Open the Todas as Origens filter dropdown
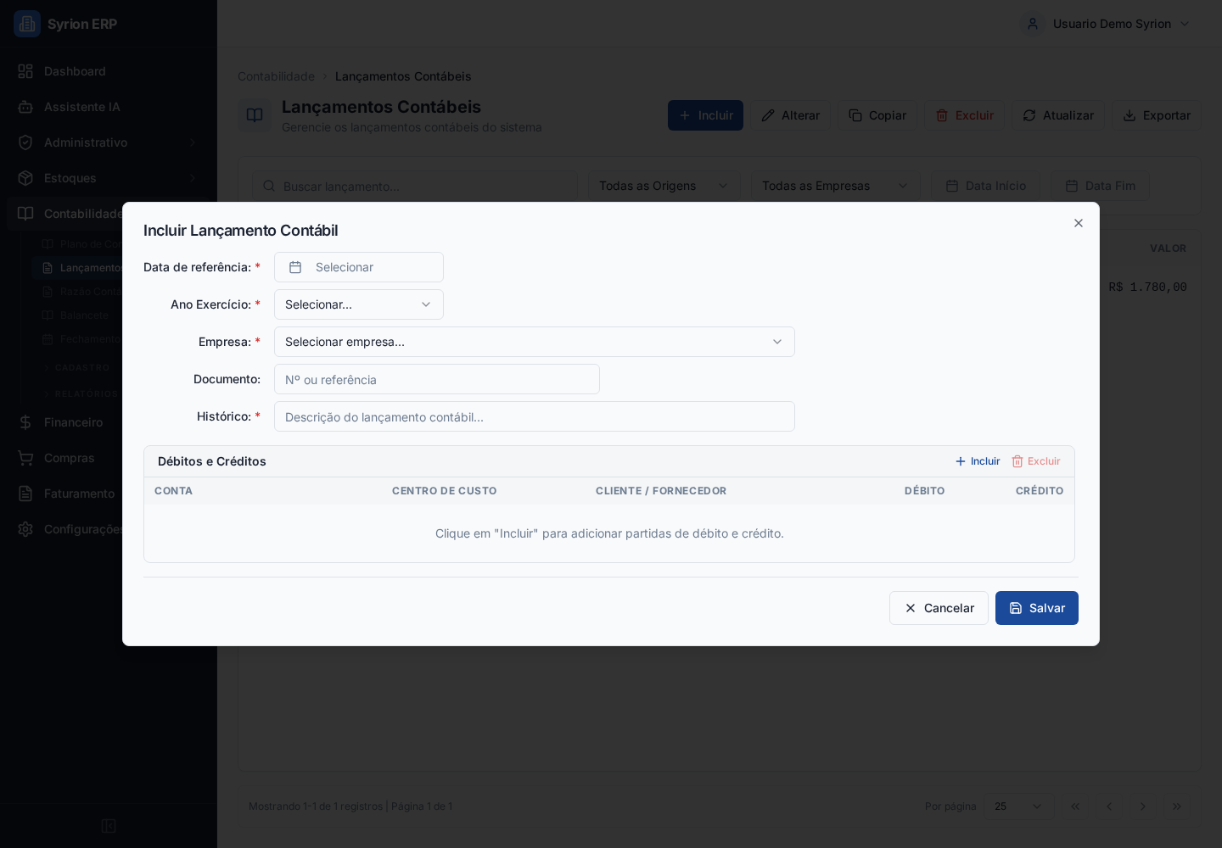1222x848 pixels. pyautogui.click(x=664, y=186)
